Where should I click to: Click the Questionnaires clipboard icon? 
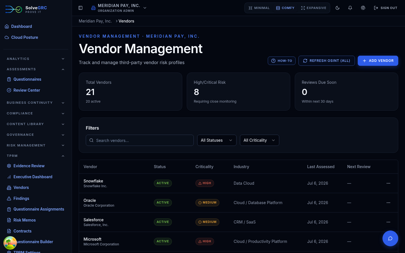point(9,79)
